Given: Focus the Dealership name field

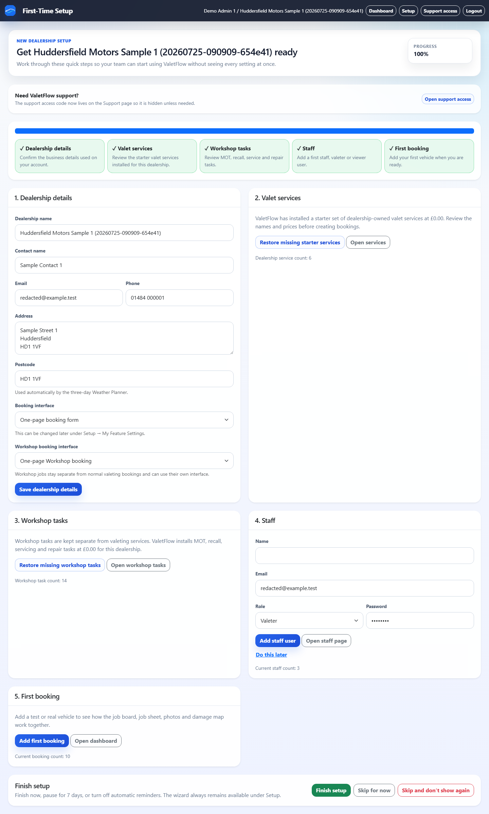Looking at the screenshot, I should coord(124,233).
